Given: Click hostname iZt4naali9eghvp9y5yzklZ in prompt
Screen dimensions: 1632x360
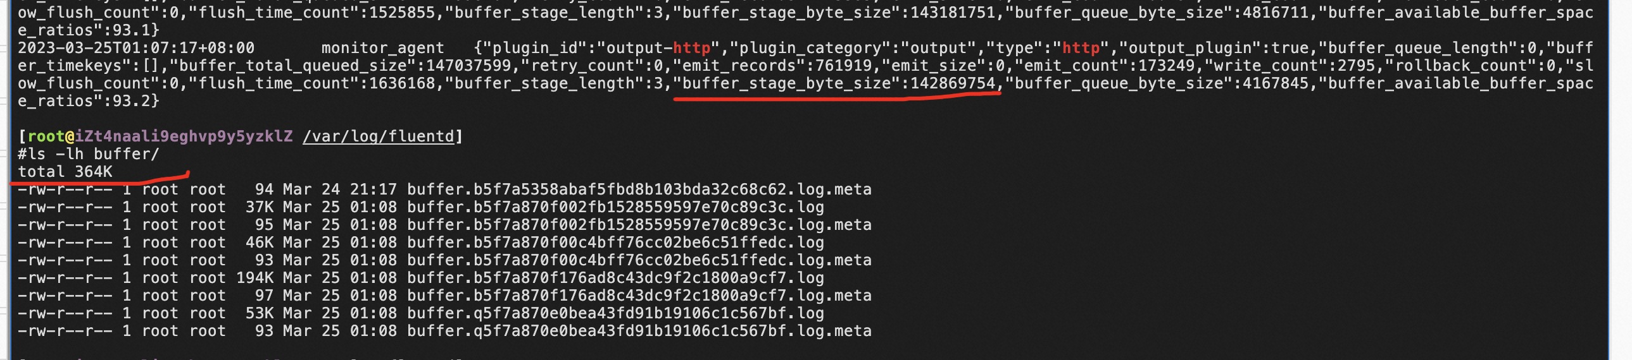Looking at the screenshot, I should coord(184,136).
